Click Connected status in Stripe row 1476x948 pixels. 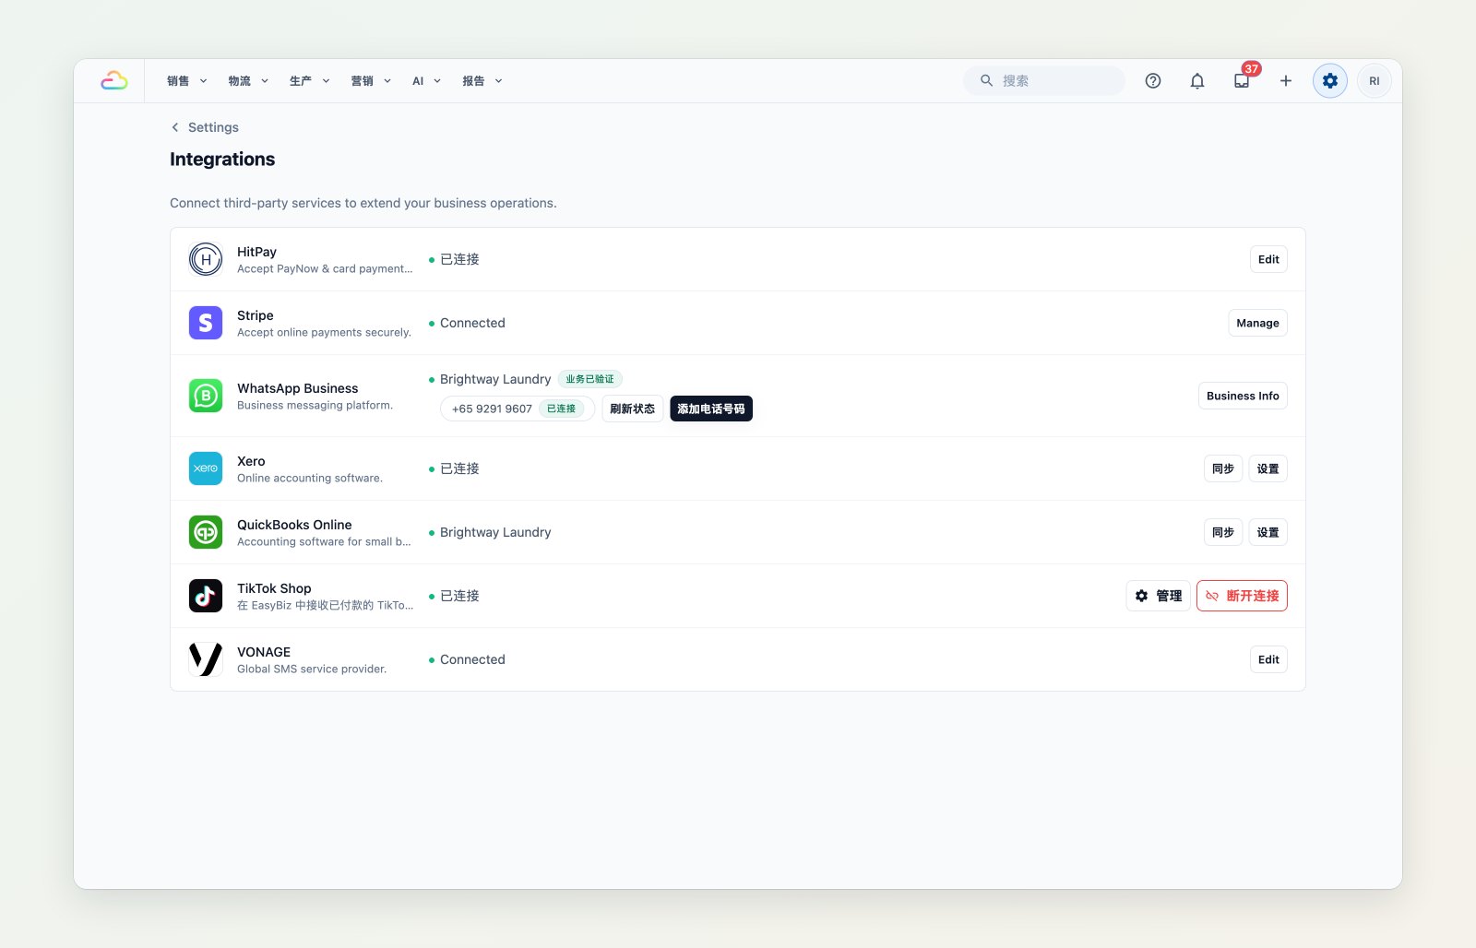(x=472, y=323)
